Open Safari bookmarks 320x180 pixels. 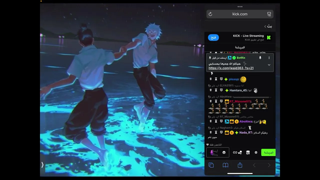[x=225, y=165]
